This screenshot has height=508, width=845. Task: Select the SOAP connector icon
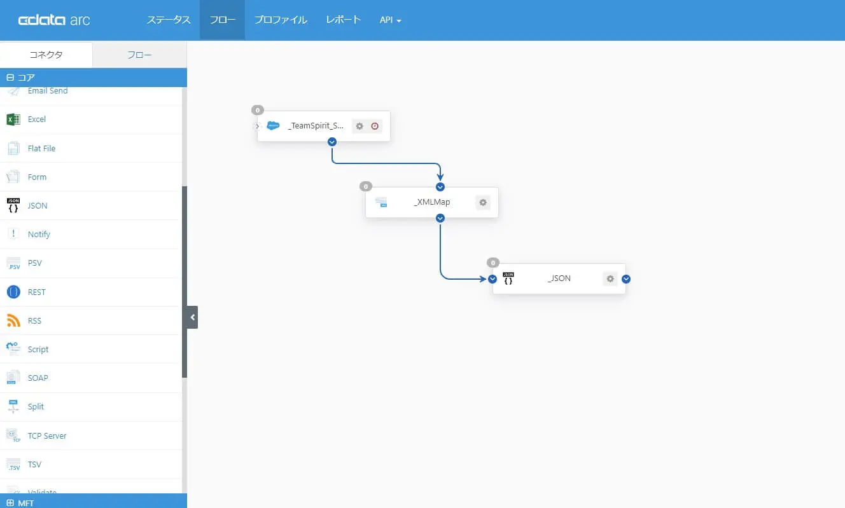pyautogui.click(x=13, y=378)
